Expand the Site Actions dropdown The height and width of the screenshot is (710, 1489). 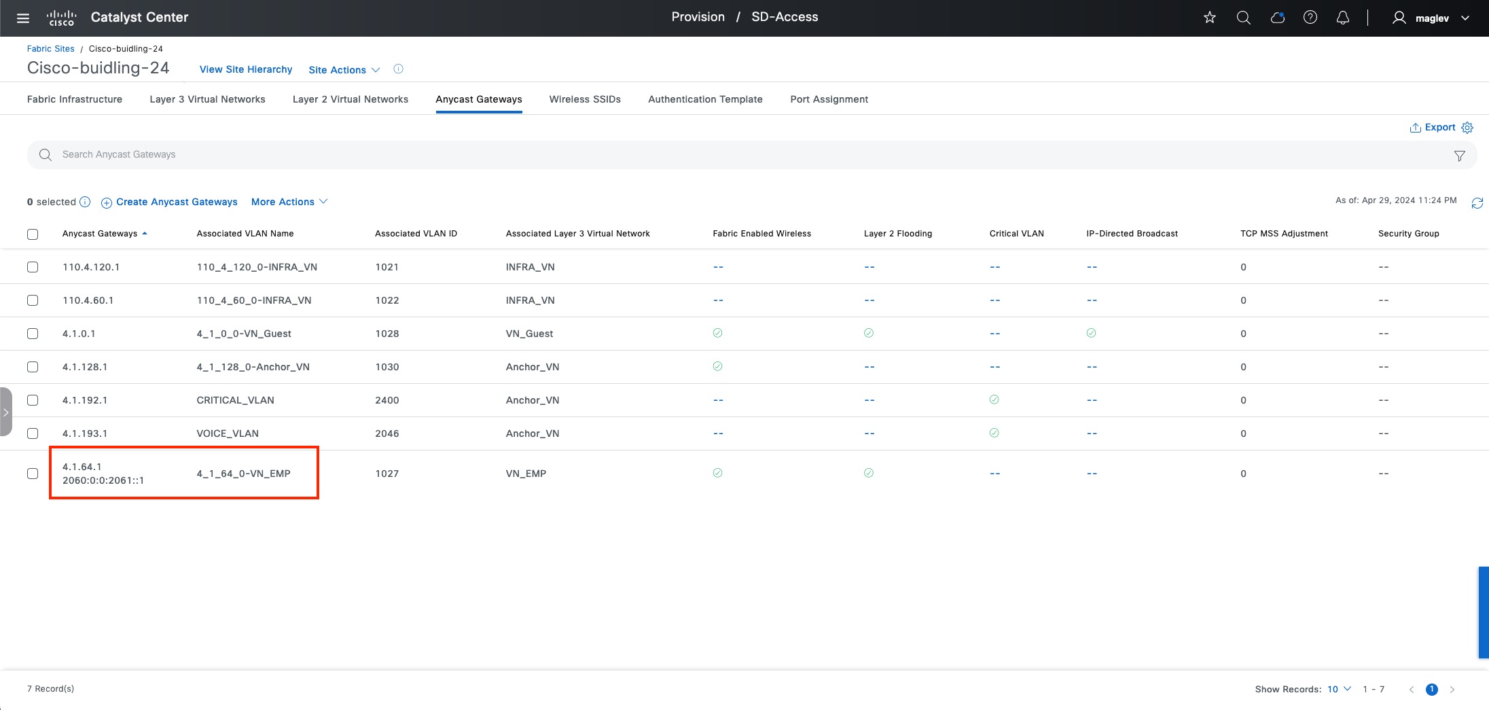[344, 70]
